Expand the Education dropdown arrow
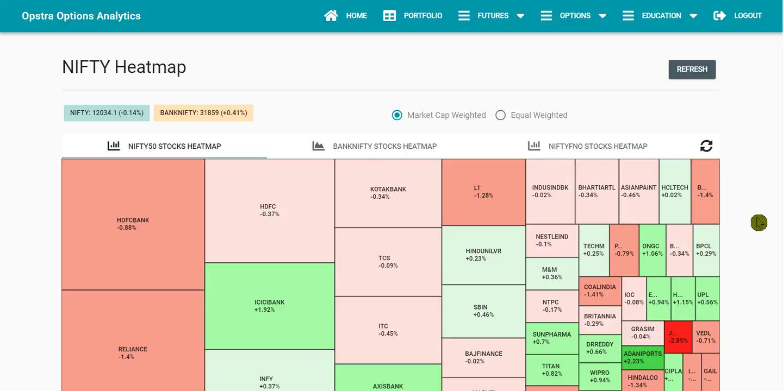 pos(693,16)
